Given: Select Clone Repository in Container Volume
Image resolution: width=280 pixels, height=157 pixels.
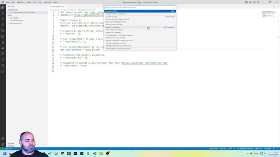Looking at the screenshot, I should pyautogui.click(x=140, y=35).
